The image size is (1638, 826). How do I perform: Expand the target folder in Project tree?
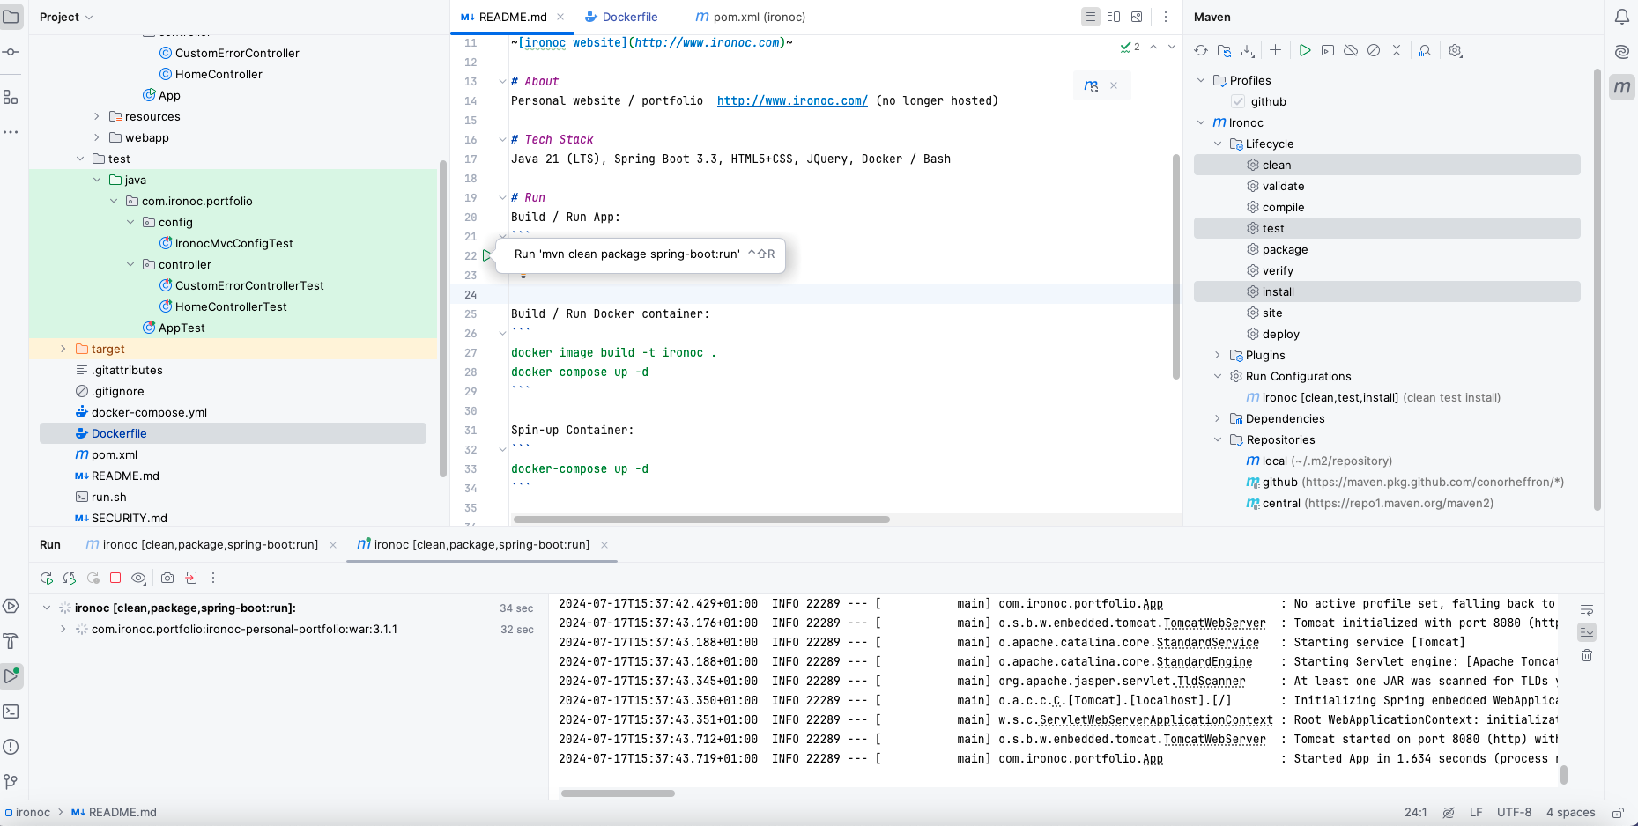(63, 349)
